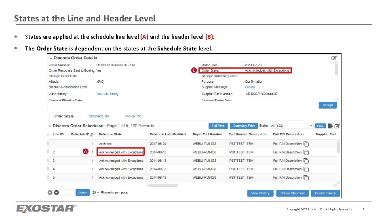Screen dimensions: 388x218
Task: Switch to the Shipment Info tab
Action: pyautogui.click(x=99, y=116)
